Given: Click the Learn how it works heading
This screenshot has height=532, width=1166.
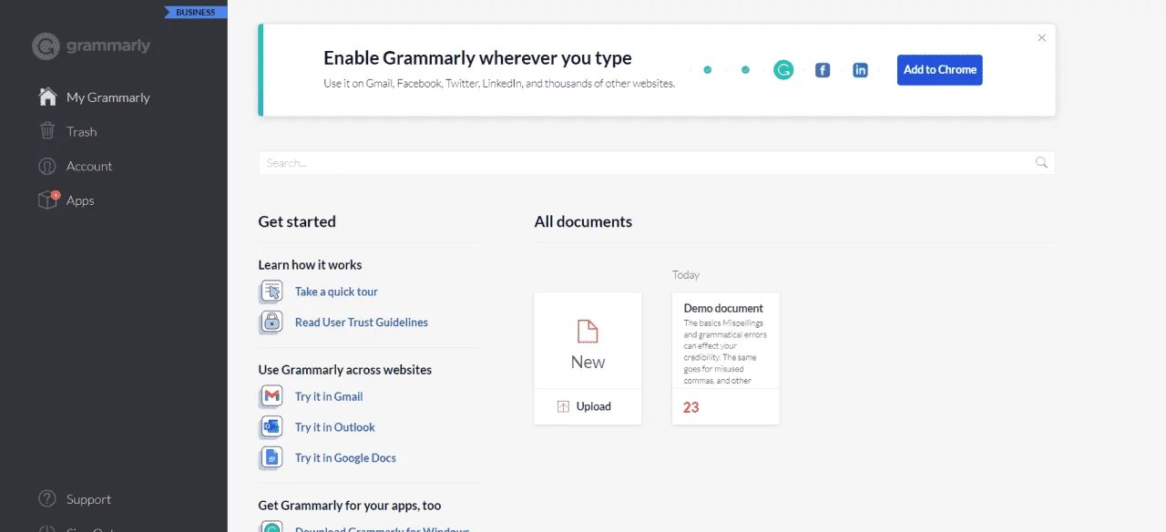Looking at the screenshot, I should pos(310,265).
